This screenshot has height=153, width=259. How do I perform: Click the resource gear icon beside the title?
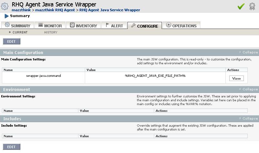point(5,6)
